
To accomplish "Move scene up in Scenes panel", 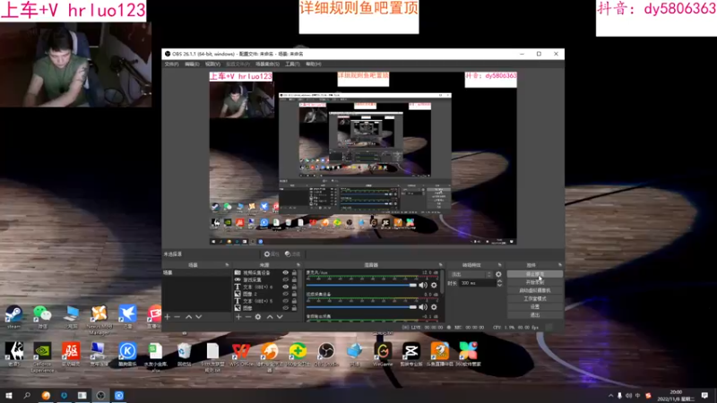I will pos(188,317).
